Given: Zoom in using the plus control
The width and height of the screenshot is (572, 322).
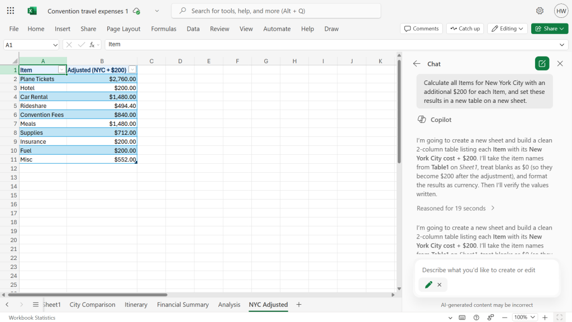Looking at the screenshot, I should click(x=545, y=317).
